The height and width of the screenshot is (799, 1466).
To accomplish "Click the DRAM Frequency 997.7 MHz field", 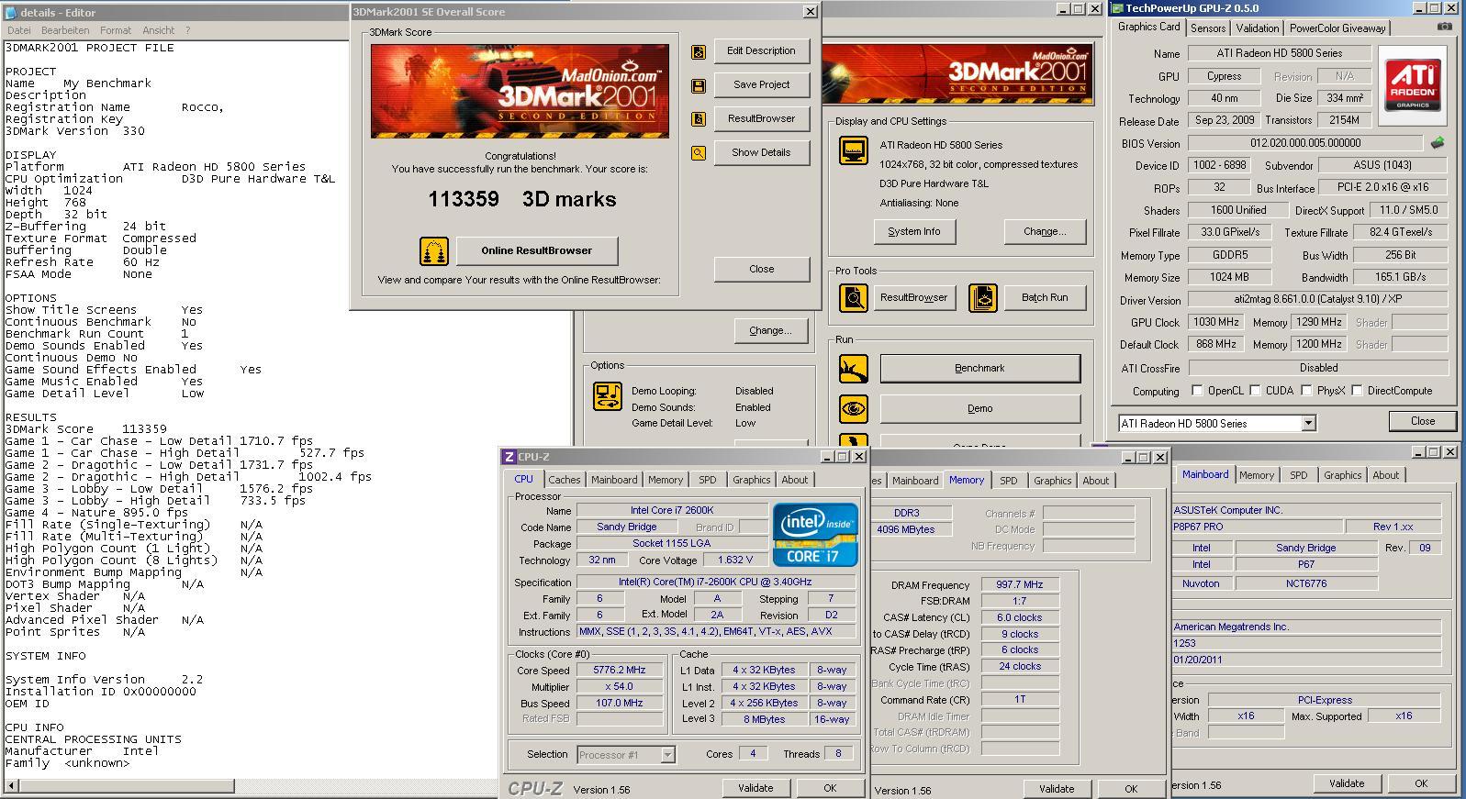I will (x=1019, y=585).
